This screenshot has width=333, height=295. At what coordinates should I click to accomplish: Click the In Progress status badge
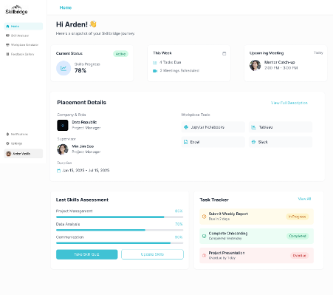pyautogui.click(x=298, y=217)
